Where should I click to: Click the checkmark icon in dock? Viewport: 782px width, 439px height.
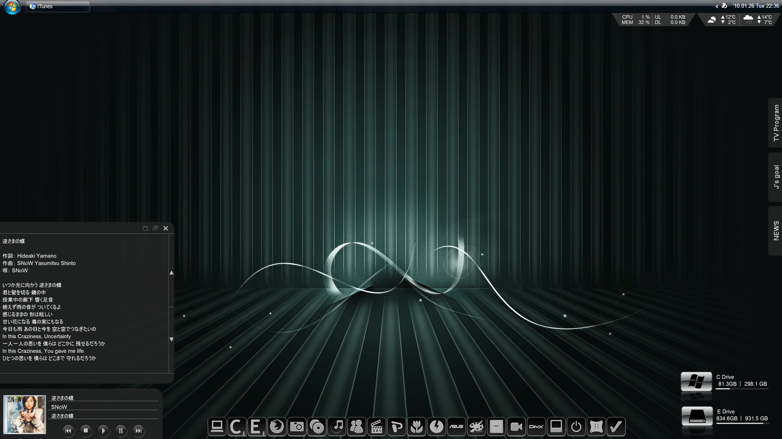click(616, 427)
